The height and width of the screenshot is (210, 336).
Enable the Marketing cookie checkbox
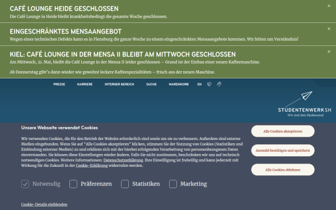(x=173, y=184)
